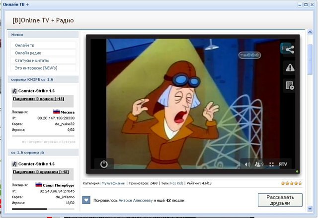The height and width of the screenshot is (218, 318).
Task: Mute the video player volume
Action: [x=247, y=164]
